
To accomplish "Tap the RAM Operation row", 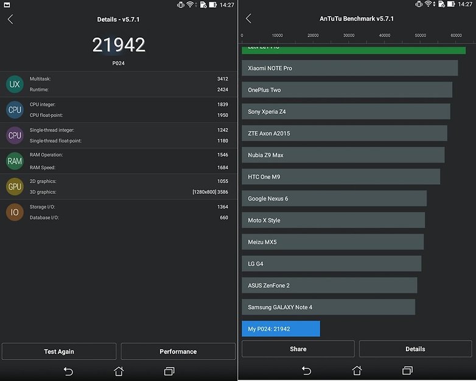I will [119, 155].
